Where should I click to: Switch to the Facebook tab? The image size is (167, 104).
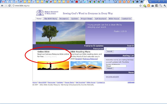72,2
